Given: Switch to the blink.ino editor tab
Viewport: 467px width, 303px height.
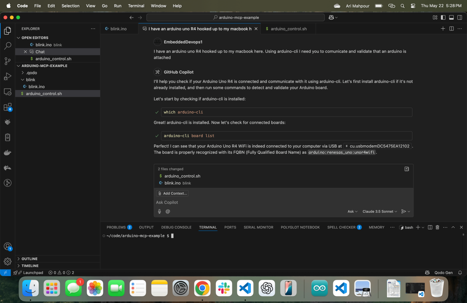Looking at the screenshot, I should [119, 29].
